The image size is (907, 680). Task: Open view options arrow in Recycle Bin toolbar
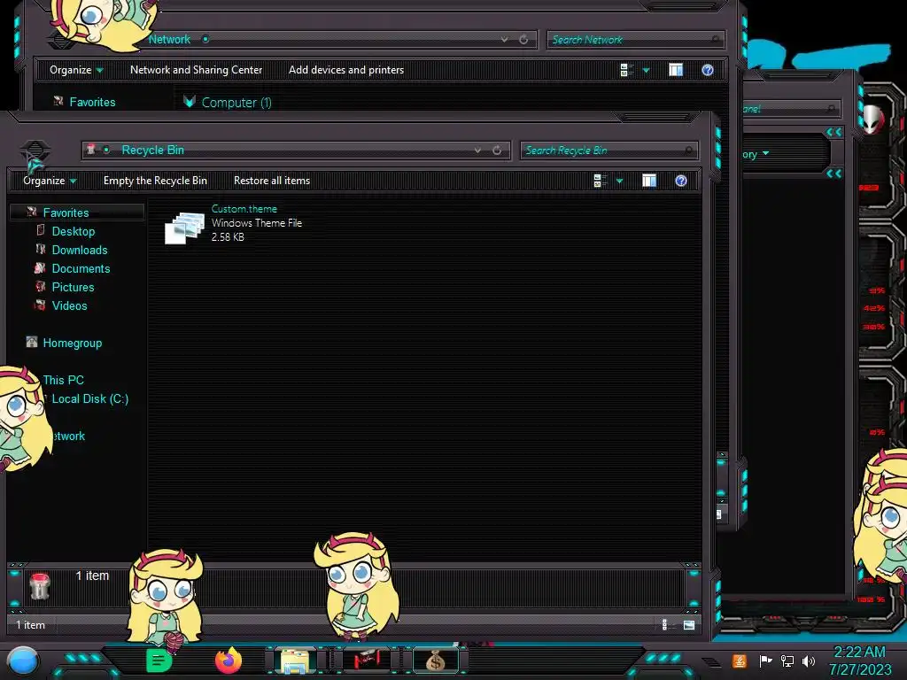coord(619,182)
